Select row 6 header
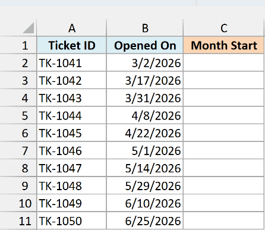 pyautogui.click(x=18, y=133)
